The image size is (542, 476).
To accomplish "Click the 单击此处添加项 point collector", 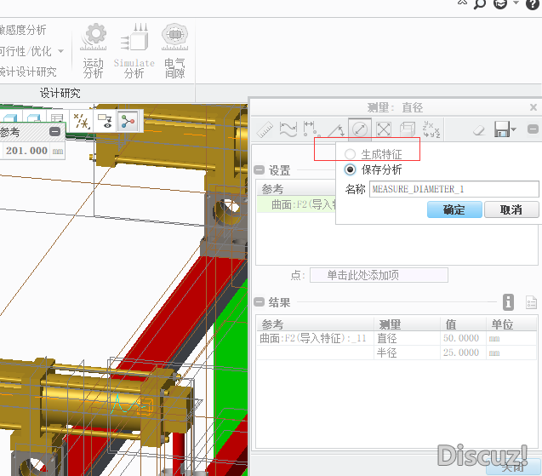I will (x=379, y=275).
